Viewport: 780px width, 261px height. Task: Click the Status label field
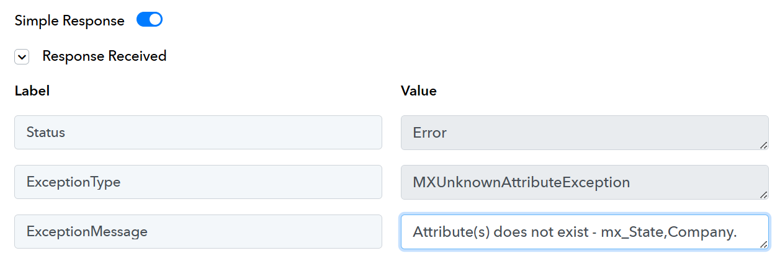[198, 132]
